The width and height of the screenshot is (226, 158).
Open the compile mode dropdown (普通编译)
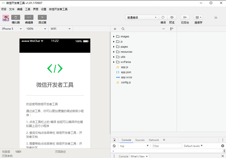pyautogui.click(x=142, y=18)
